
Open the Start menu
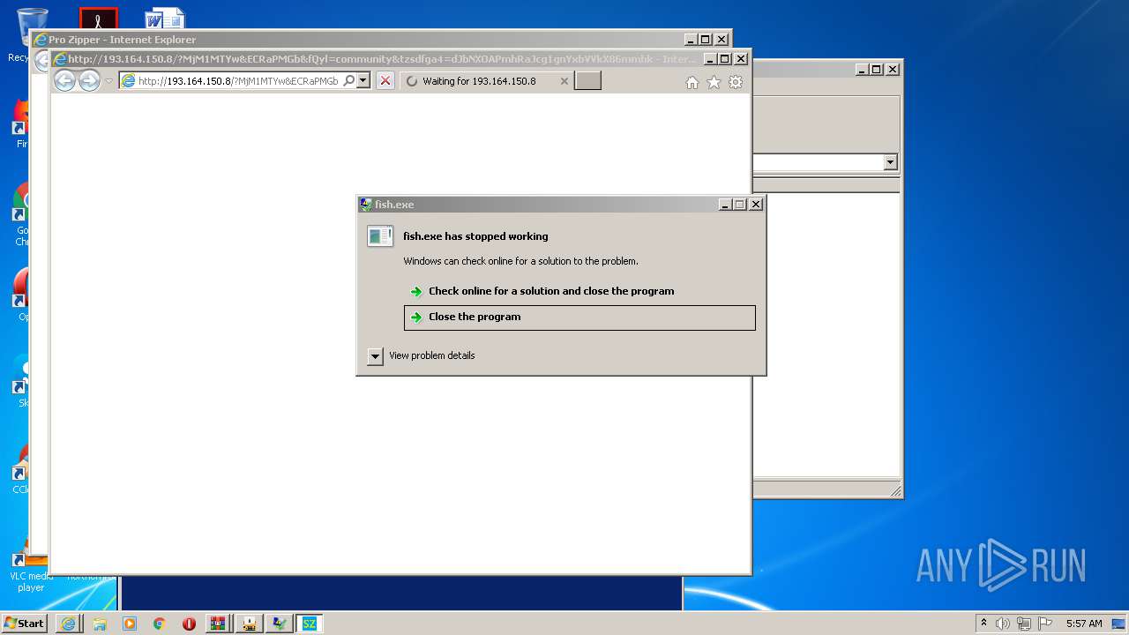pos(25,624)
